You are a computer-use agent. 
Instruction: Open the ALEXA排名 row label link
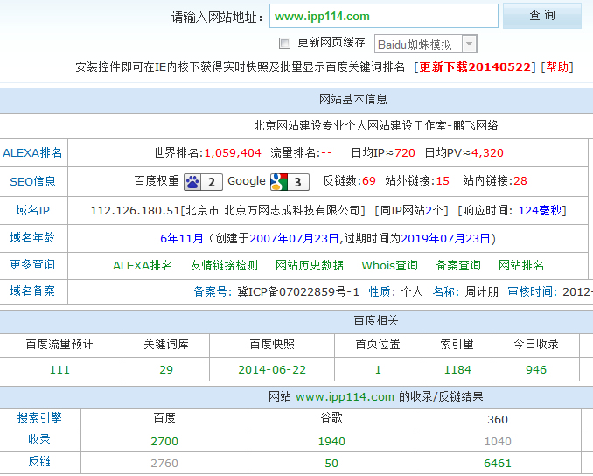32,153
